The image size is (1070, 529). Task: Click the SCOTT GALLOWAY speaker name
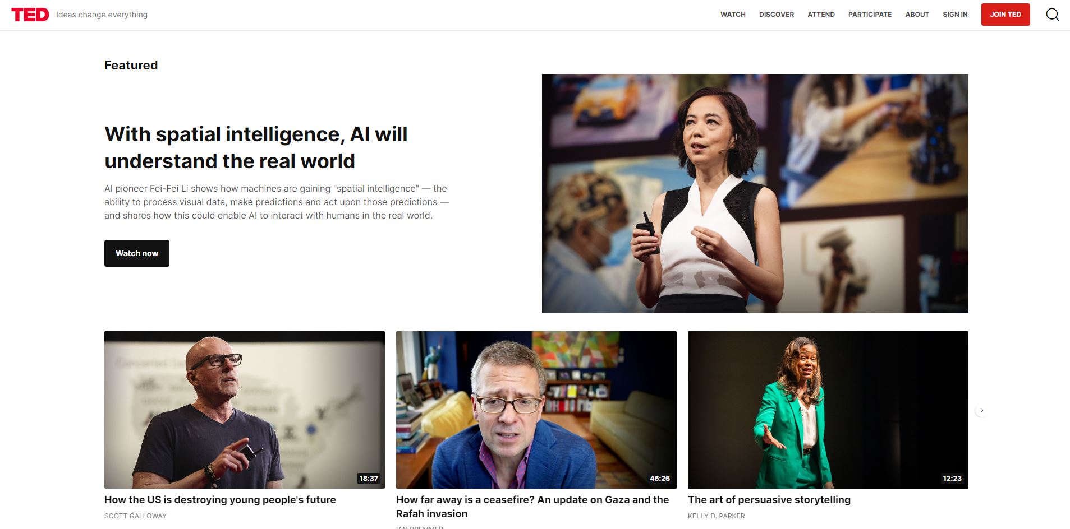pos(135,516)
